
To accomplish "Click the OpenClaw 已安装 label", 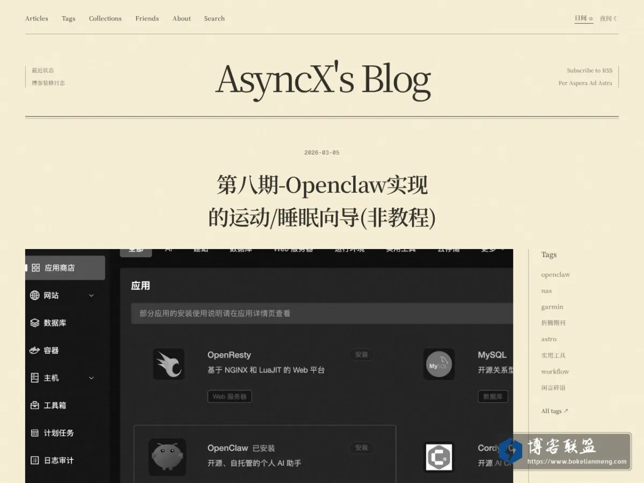I will point(264,448).
